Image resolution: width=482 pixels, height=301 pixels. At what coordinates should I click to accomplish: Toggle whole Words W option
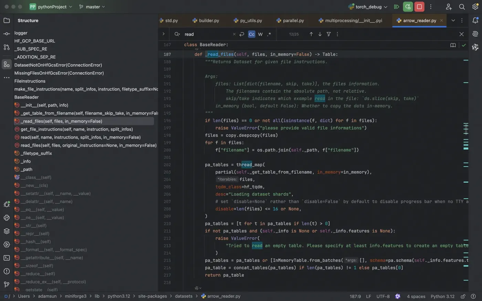(x=260, y=34)
